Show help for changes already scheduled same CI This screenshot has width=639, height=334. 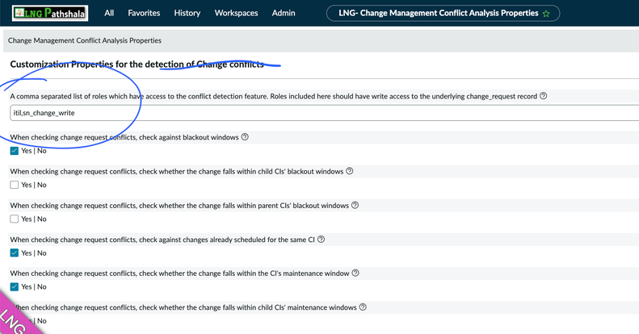pos(321,239)
